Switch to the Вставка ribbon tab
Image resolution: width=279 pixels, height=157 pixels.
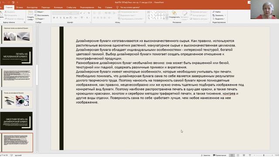pos(20,7)
